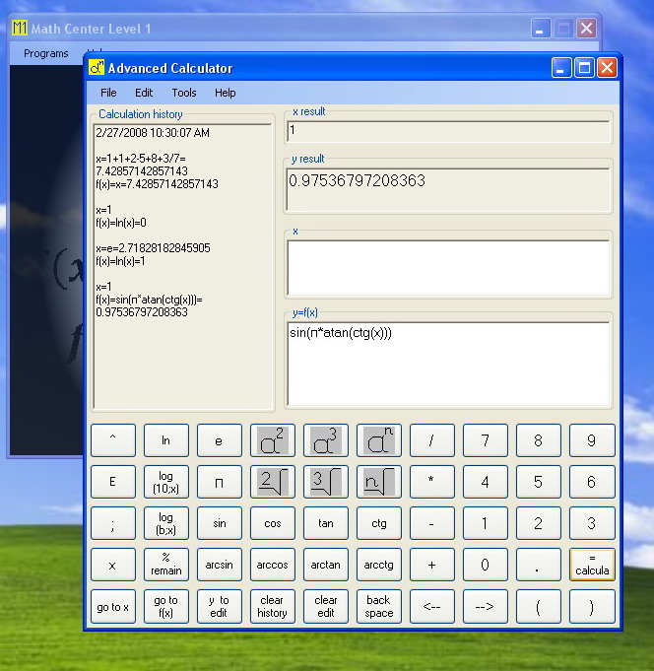The width and height of the screenshot is (654, 671).
Task: Insert the constant e
Action: 219,440
